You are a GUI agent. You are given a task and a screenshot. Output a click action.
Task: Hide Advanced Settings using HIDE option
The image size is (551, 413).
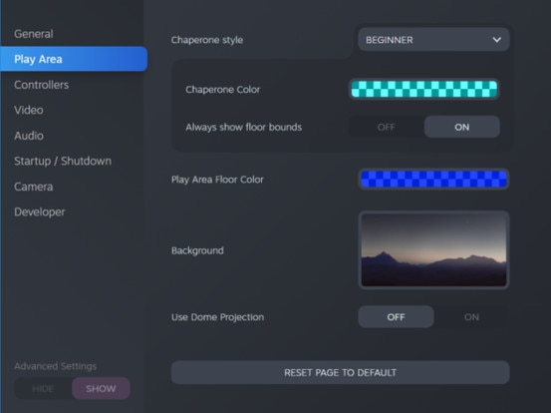43,388
